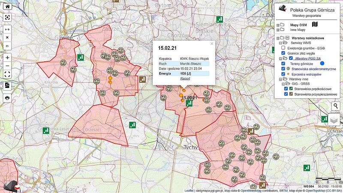343x193 pixels.
Task: Expand the Inne Mapy folder
Action: [278, 30]
